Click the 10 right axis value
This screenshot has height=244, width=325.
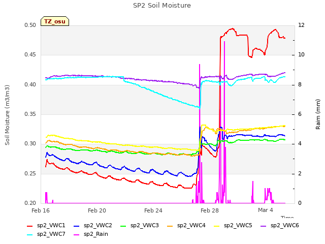click(301, 55)
